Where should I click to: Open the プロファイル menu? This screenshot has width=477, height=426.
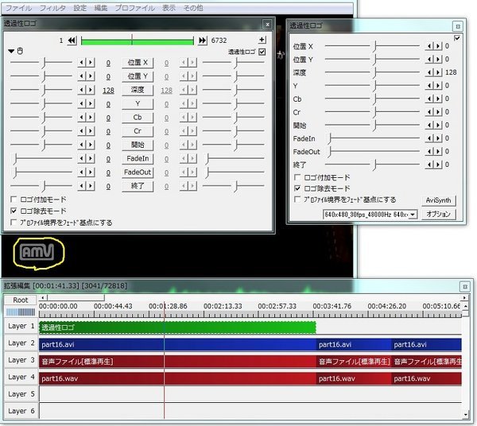tap(134, 7)
